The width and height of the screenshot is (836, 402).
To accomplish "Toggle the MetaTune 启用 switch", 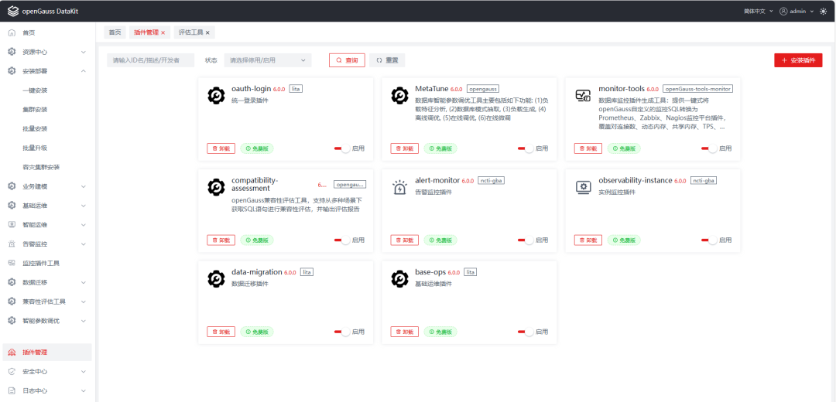I will click(x=526, y=148).
